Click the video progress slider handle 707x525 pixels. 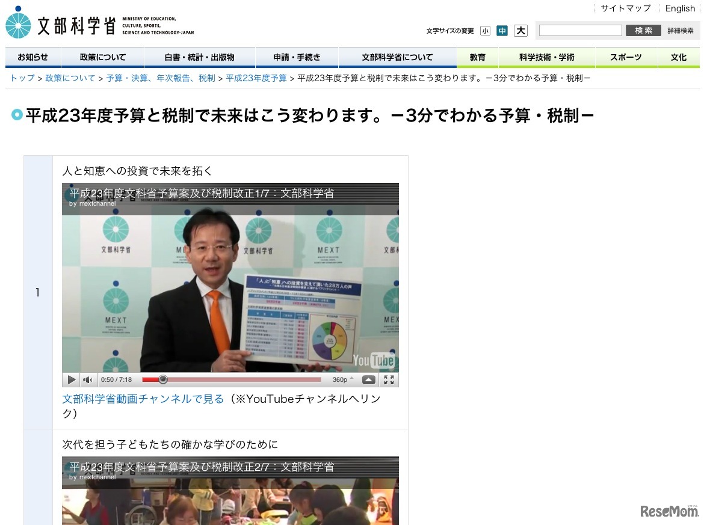(x=163, y=379)
